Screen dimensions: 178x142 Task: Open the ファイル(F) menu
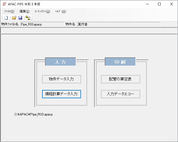9,11
